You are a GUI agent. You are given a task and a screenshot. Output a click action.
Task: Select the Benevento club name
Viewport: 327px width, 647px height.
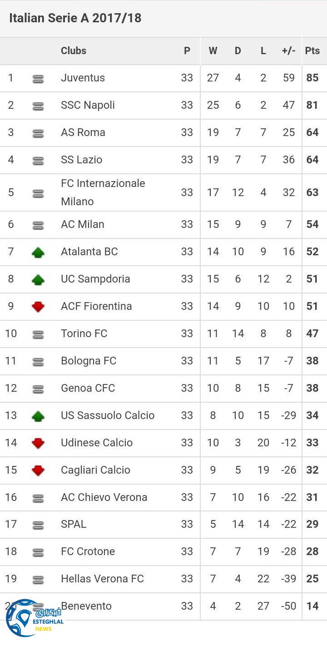tap(86, 606)
